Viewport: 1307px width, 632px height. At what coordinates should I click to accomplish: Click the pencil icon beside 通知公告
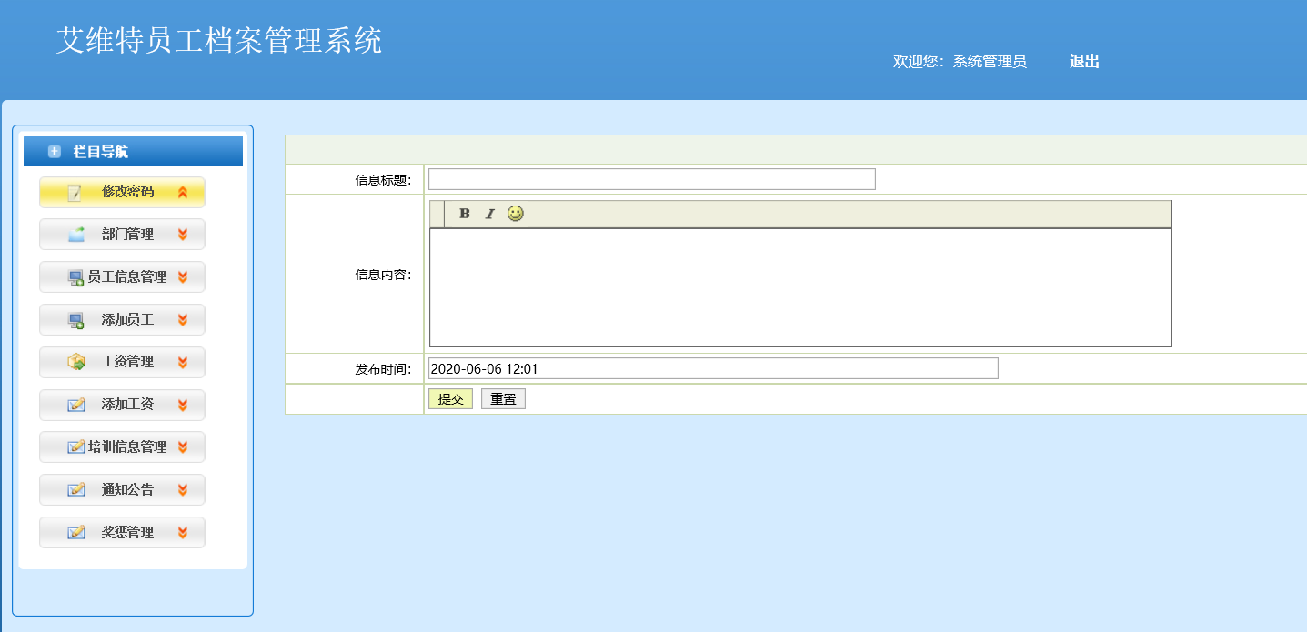coord(76,490)
